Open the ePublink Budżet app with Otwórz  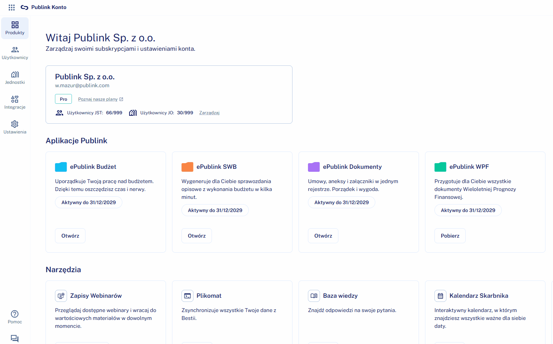[70, 236]
